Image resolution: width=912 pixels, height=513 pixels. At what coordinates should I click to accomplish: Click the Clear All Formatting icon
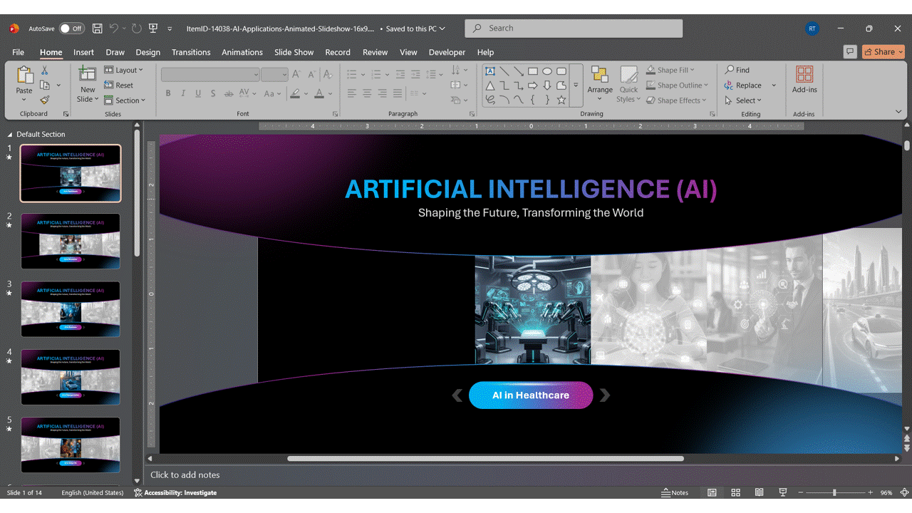(x=328, y=73)
